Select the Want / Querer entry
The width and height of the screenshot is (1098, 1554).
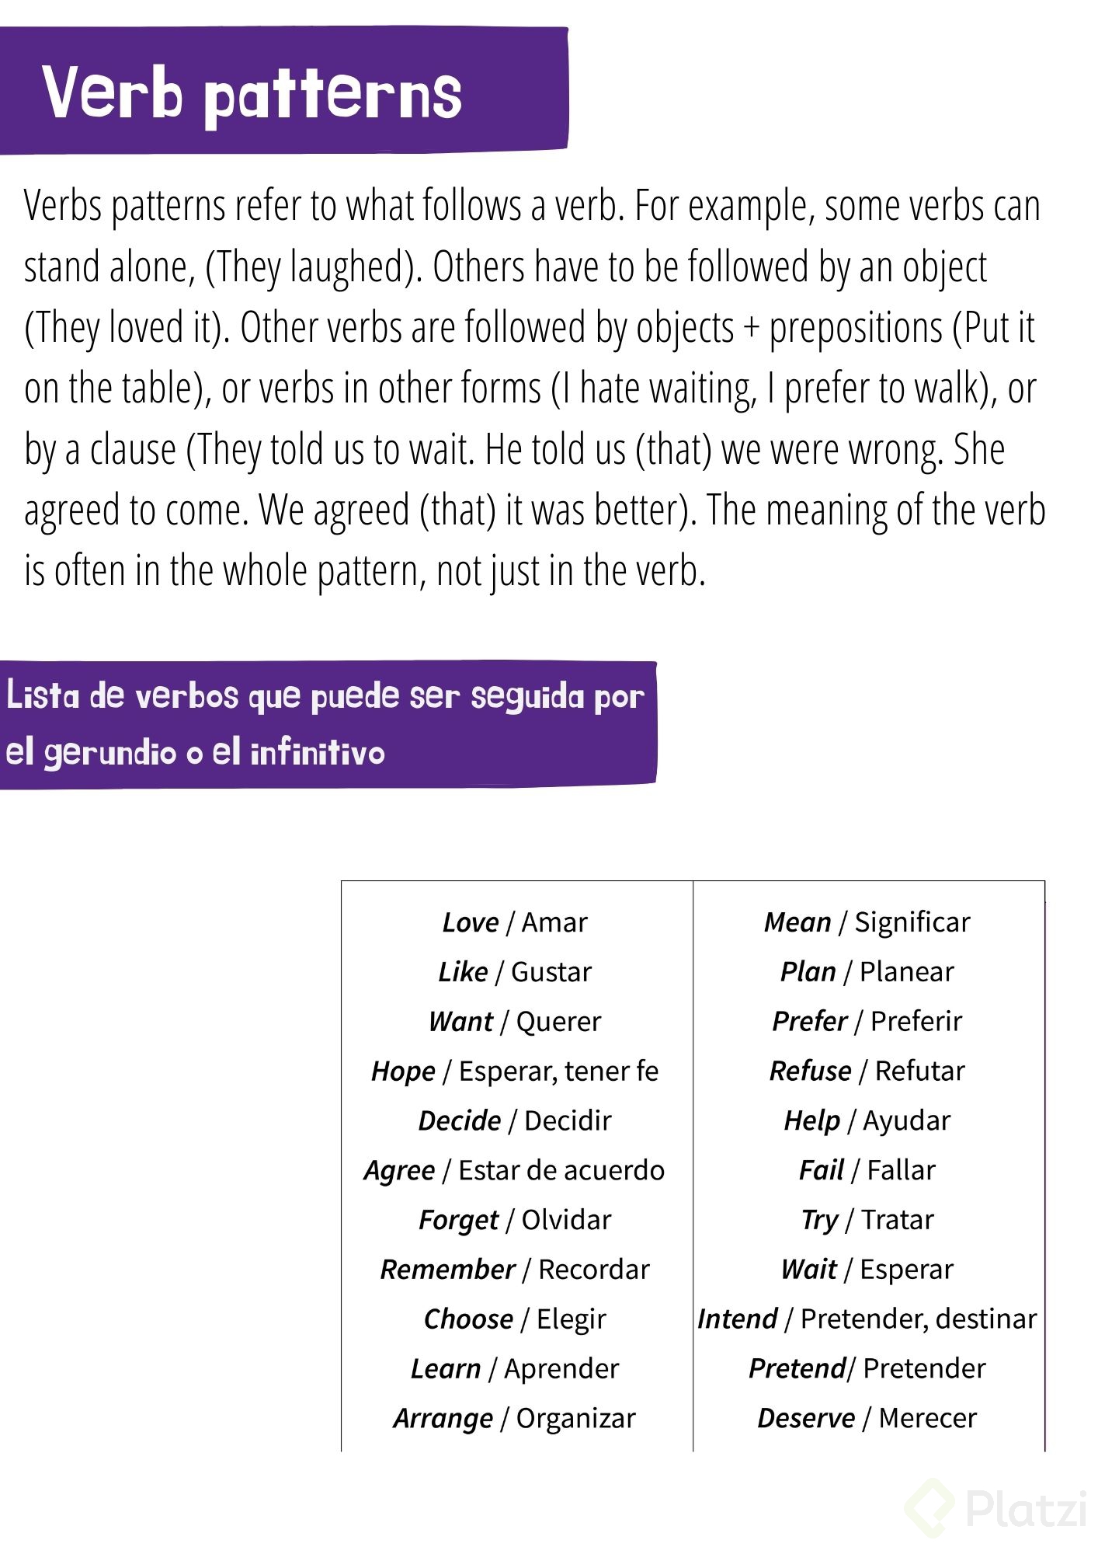coord(515,1022)
